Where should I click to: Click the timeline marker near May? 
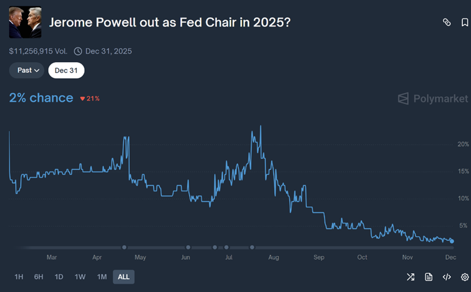124,247
